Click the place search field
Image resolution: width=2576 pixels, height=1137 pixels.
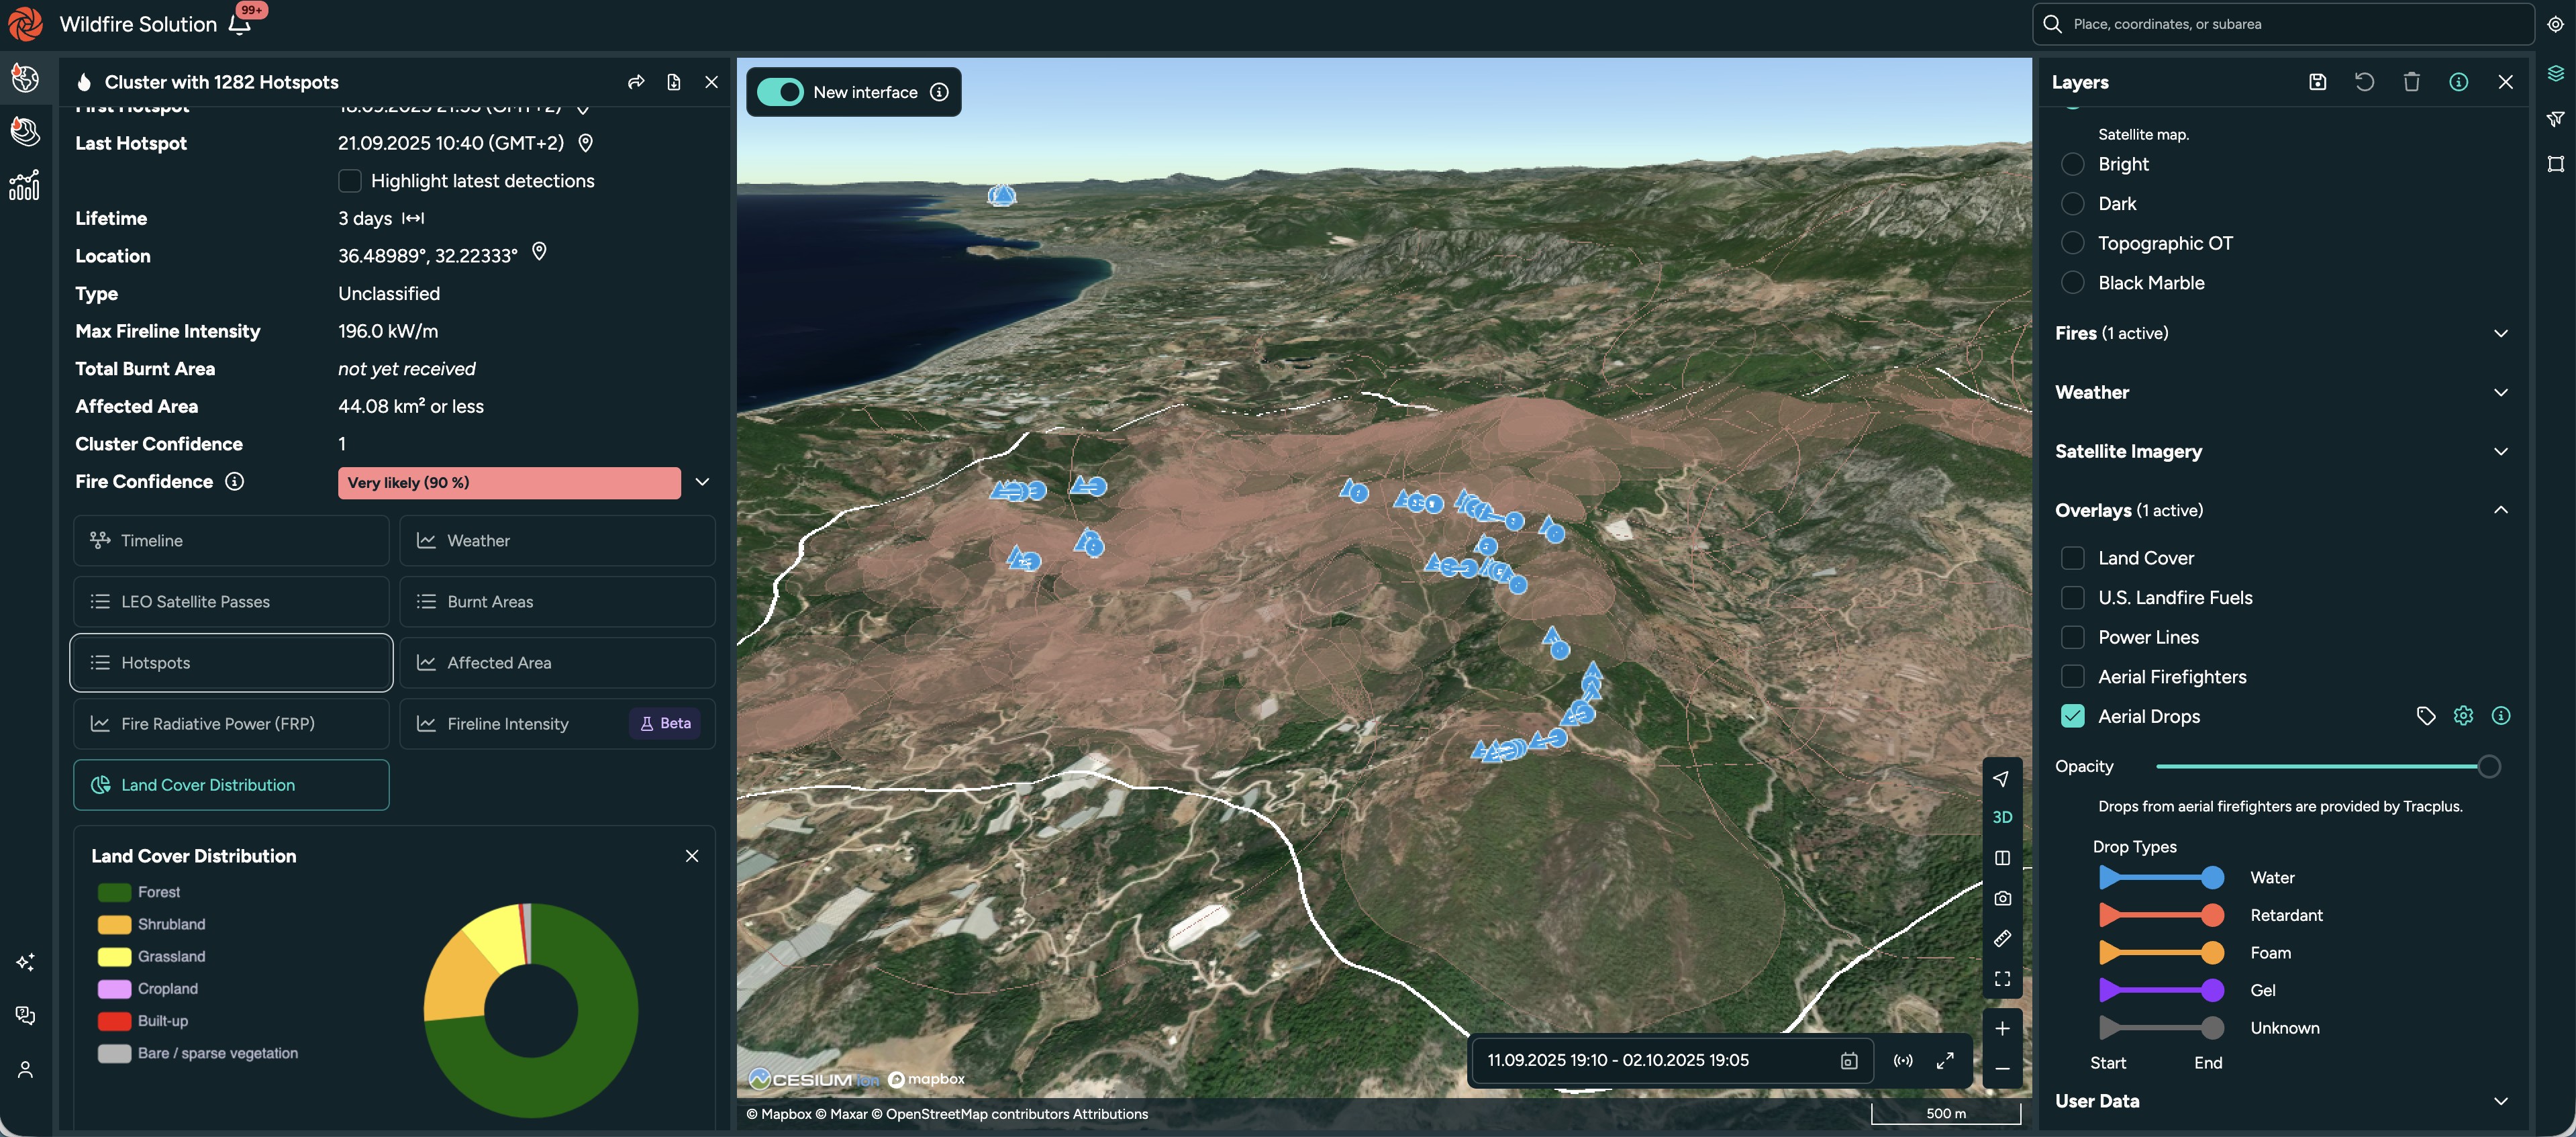tap(2280, 23)
